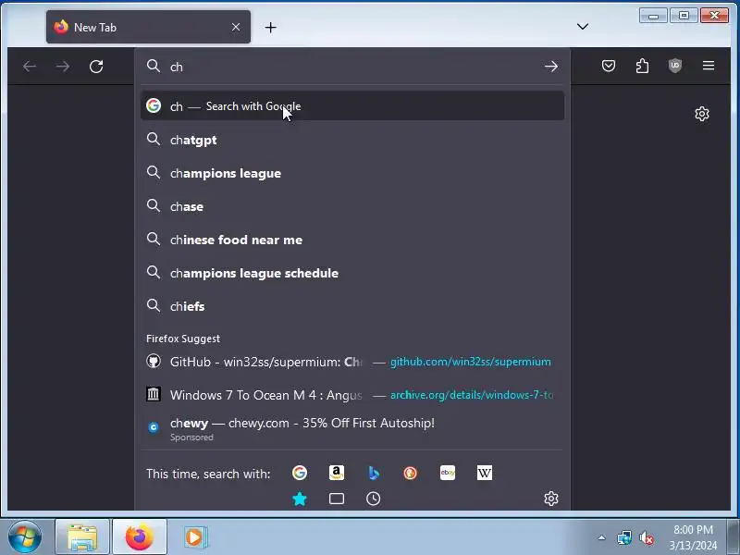740x555 pixels.
Task: Click the network tray icon
Action: pos(623,537)
